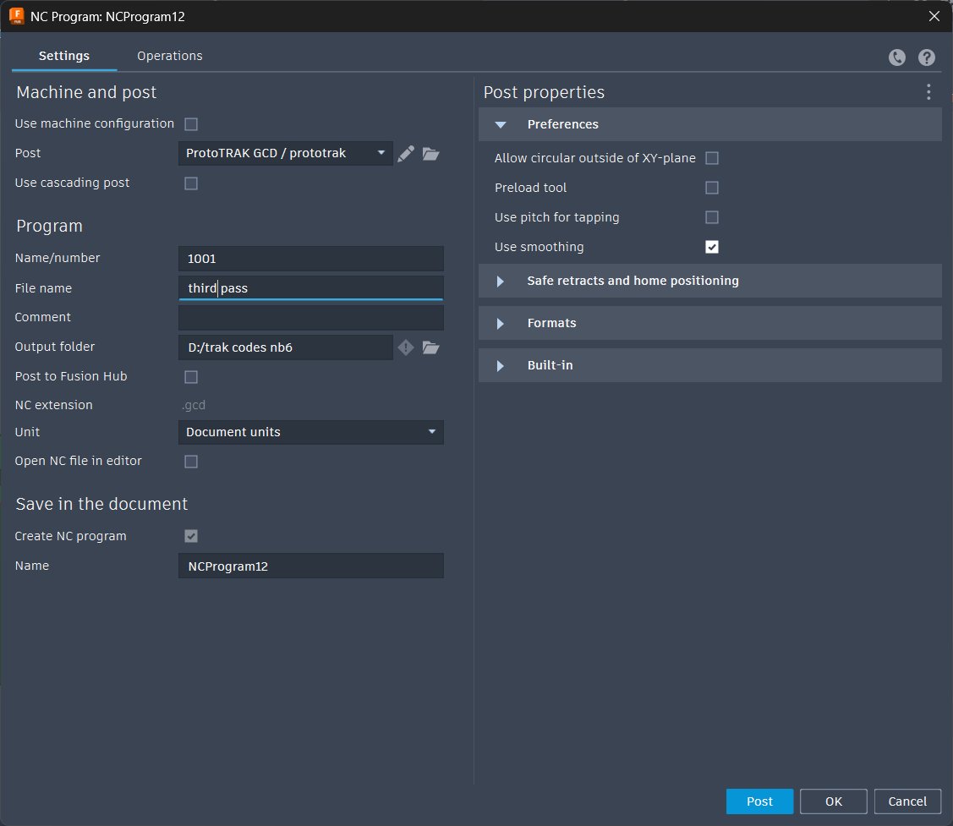Click the '.gcd' NC extension value

pyautogui.click(x=194, y=405)
